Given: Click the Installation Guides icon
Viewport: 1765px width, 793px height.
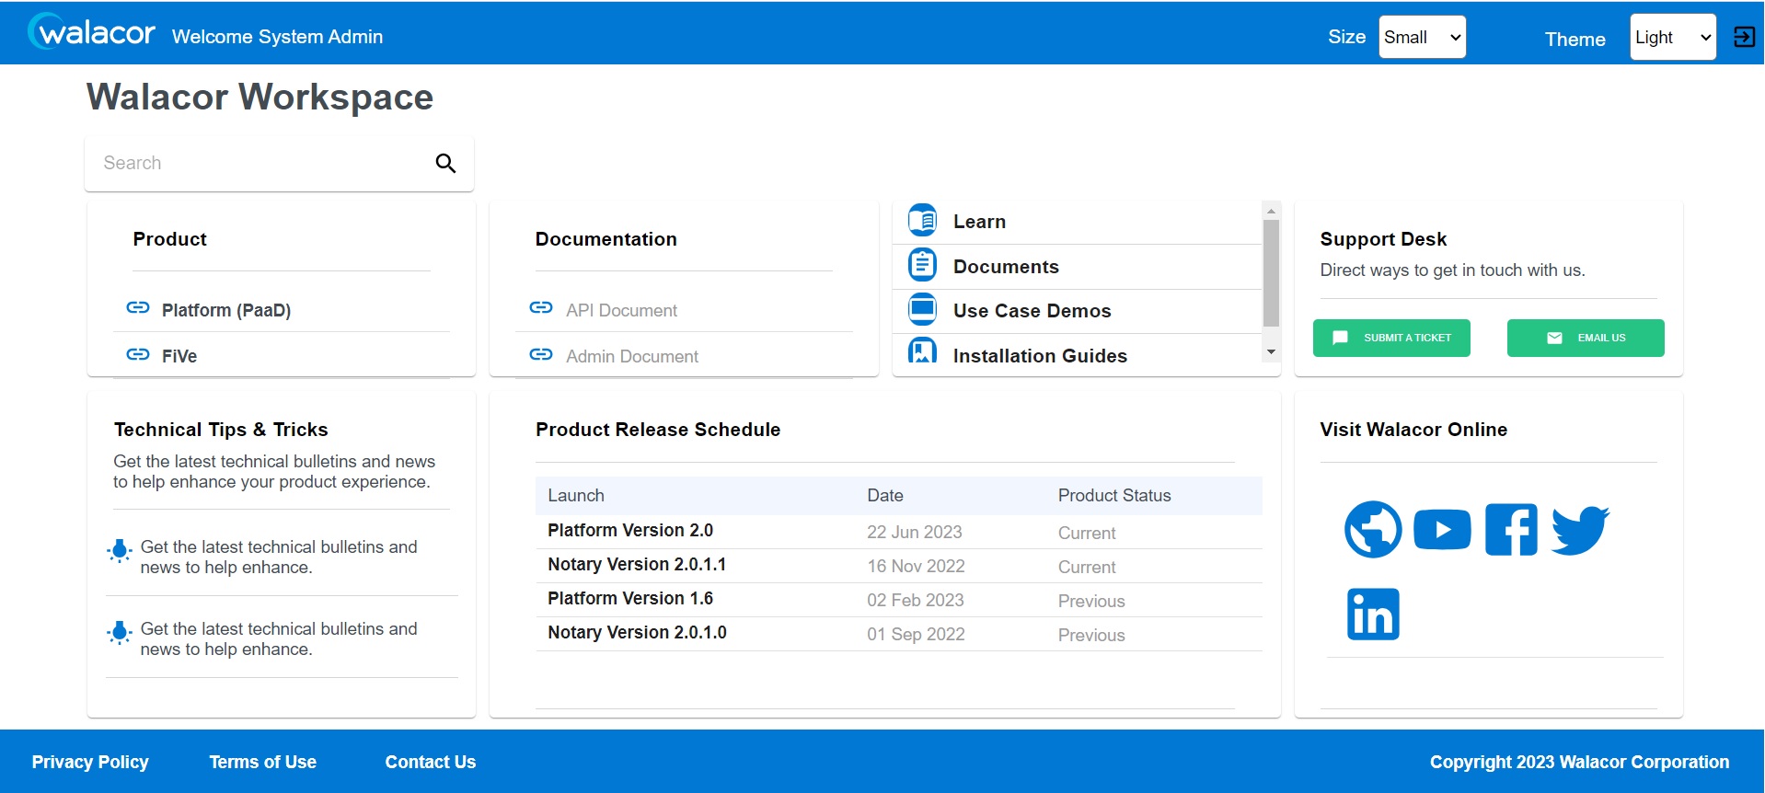Looking at the screenshot, I should tap(922, 351).
